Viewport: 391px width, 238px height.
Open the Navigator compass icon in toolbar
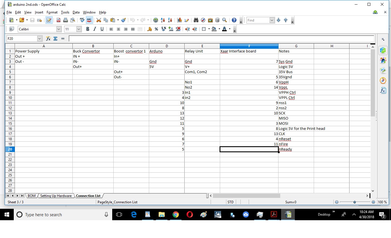(203, 20)
